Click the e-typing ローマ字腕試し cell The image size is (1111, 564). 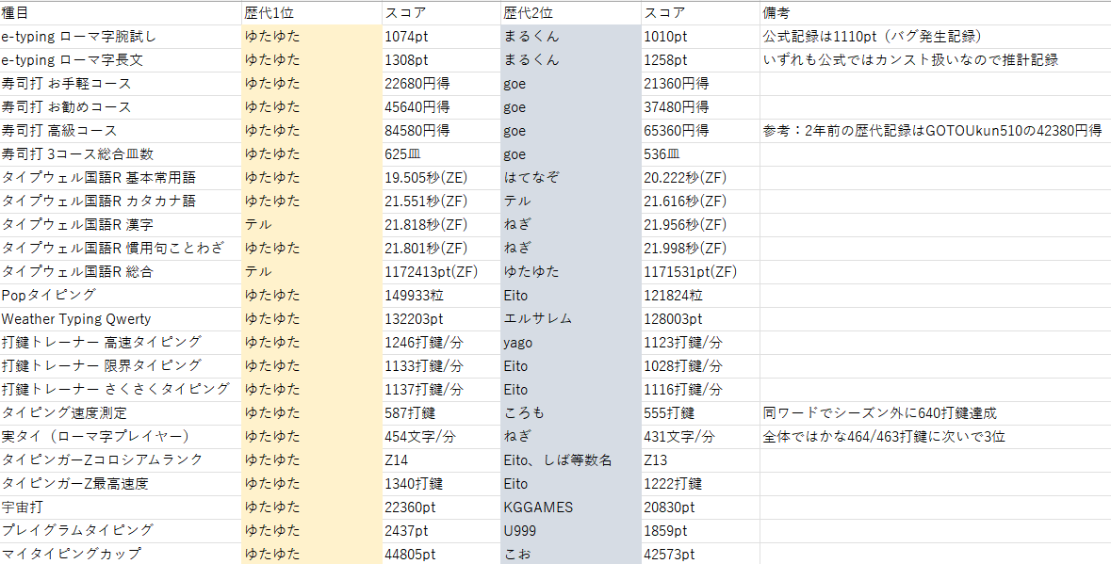pyautogui.click(x=121, y=36)
